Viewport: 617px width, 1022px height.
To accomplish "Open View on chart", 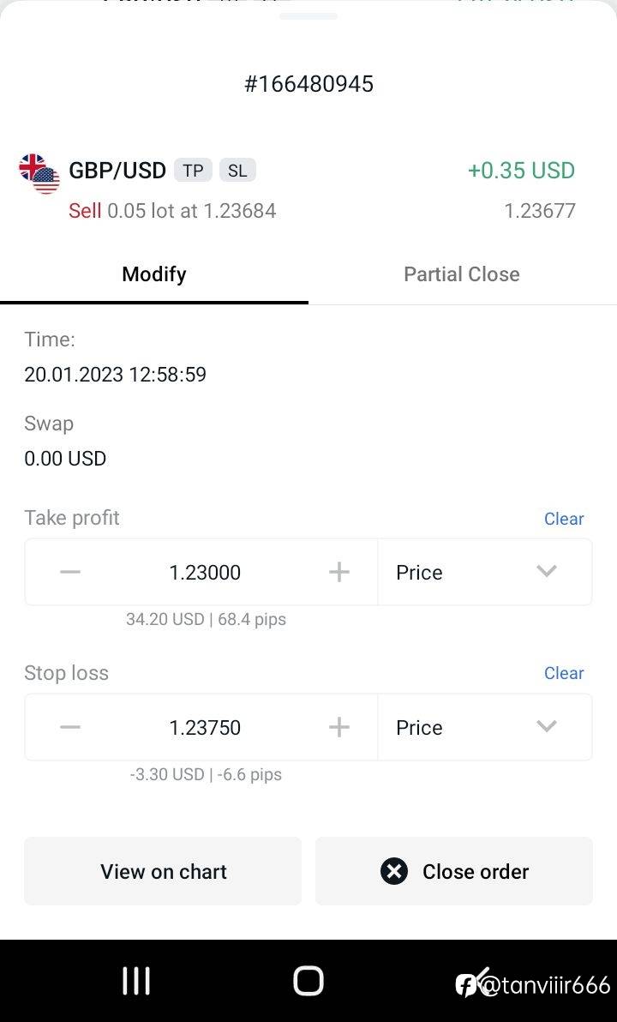I will pos(163,871).
